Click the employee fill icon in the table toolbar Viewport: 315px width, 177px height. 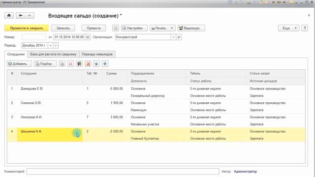tap(79, 64)
